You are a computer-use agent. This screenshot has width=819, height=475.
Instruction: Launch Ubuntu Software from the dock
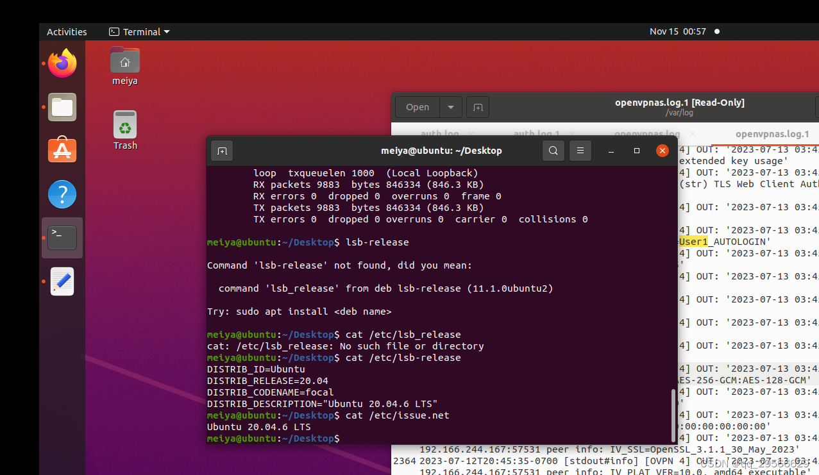62,151
